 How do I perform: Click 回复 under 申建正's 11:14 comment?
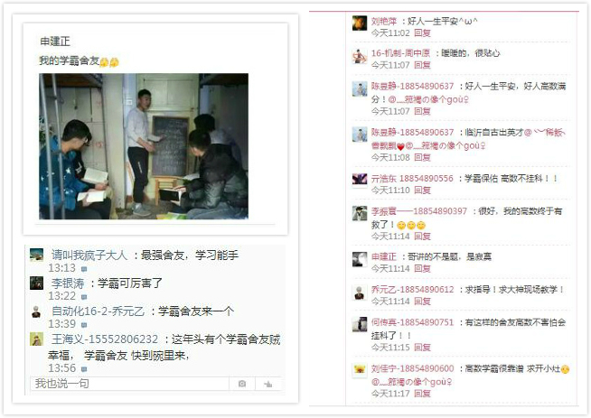click(x=422, y=268)
